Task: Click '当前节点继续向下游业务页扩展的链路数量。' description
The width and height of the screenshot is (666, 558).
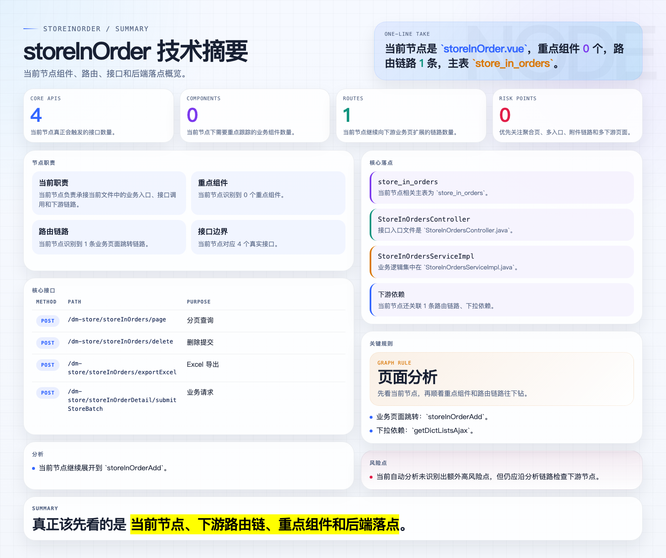Action: click(x=401, y=132)
